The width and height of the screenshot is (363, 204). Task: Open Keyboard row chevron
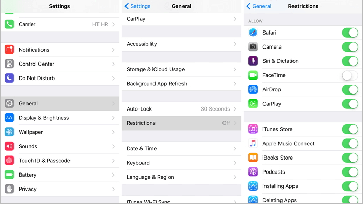[235, 163]
